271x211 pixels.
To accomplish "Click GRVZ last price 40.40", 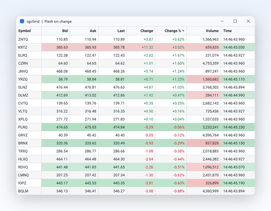I will pyautogui.click(x=113, y=135).
